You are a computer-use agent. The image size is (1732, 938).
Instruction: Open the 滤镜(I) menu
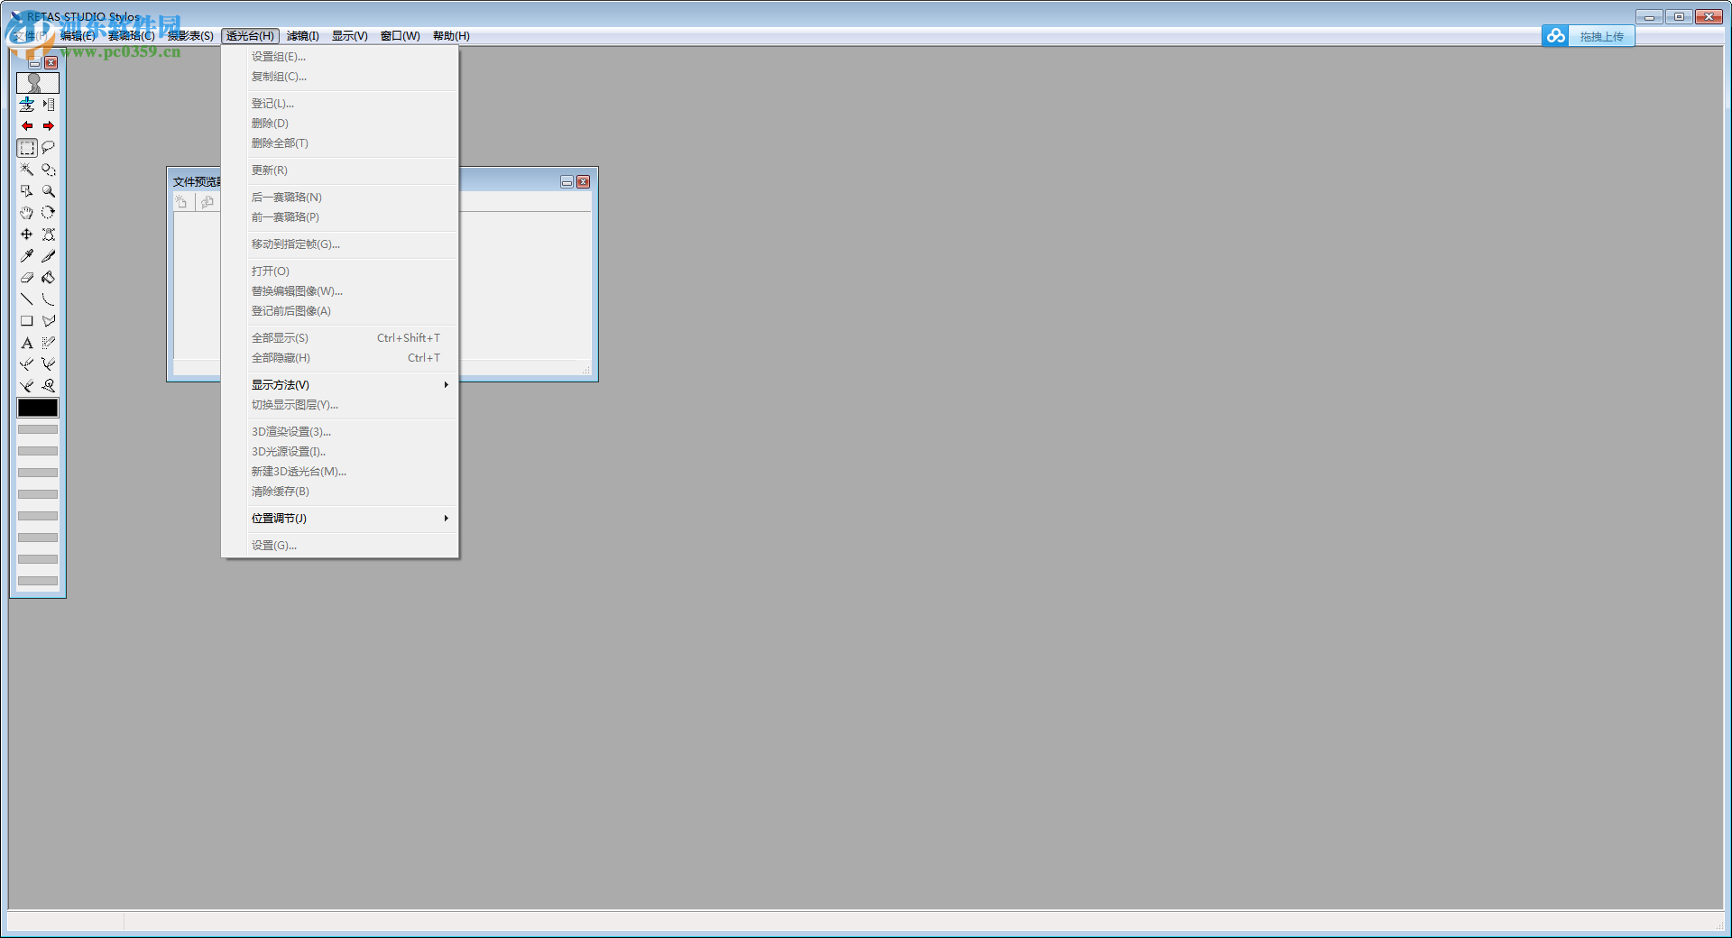pos(303,36)
